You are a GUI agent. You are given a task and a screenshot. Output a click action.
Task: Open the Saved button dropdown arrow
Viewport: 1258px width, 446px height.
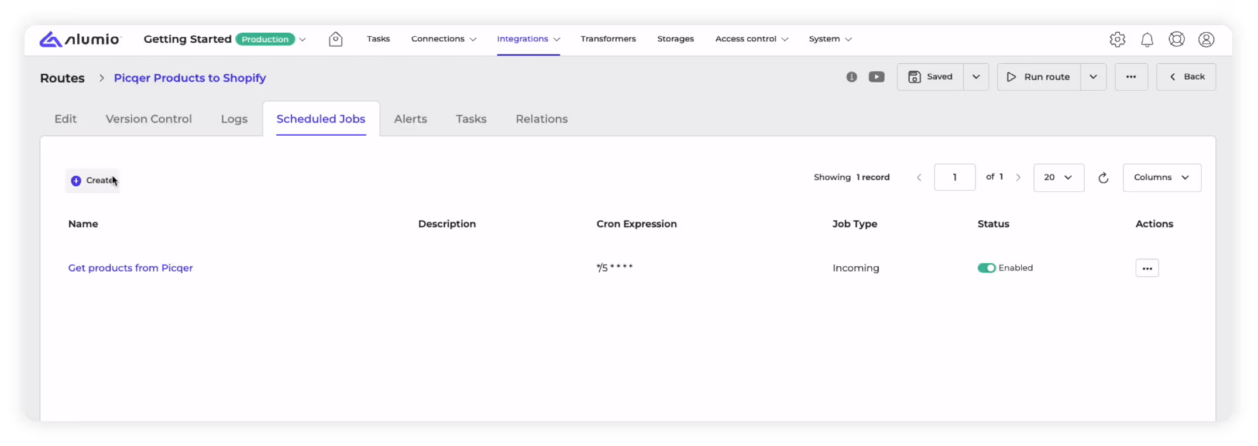(976, 77)
